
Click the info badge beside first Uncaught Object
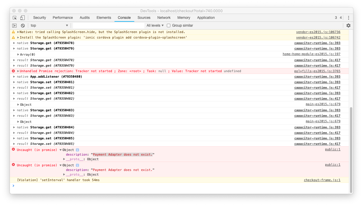(x=77, y=150)
